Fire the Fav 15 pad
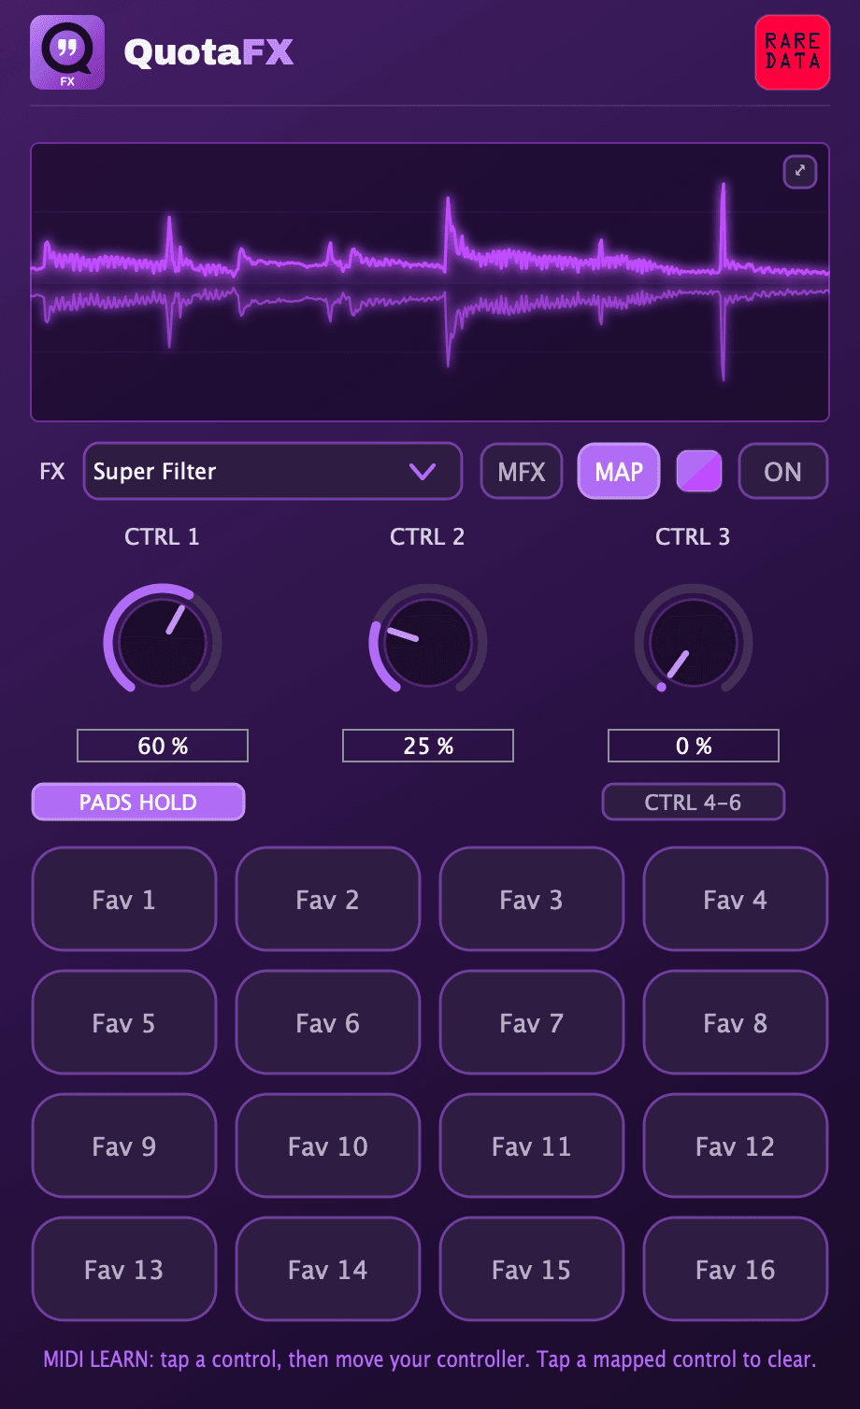Image resolution: width=860 pixels, height=1409 pixels. (532, 1269)
